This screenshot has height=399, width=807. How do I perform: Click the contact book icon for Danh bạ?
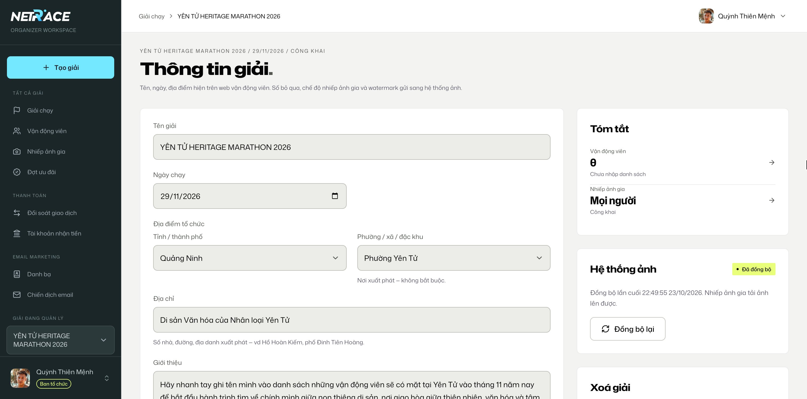coord(17,274)
